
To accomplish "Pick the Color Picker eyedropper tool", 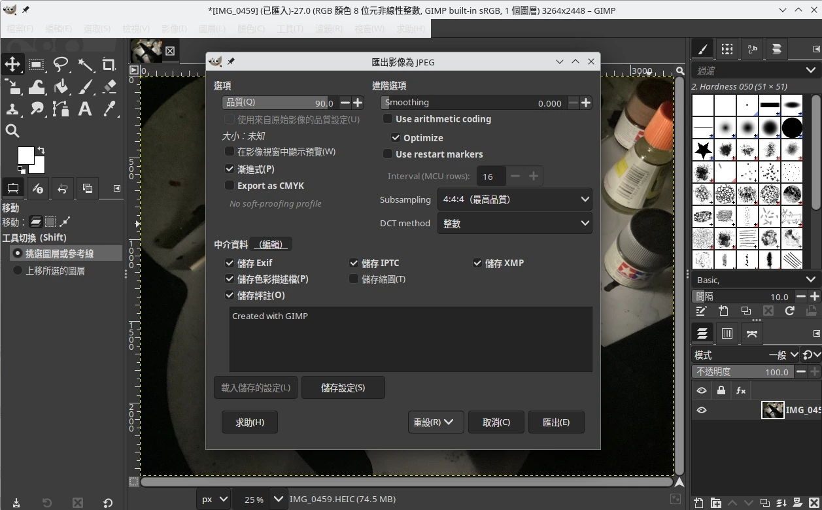I will (x=109, y=109).
